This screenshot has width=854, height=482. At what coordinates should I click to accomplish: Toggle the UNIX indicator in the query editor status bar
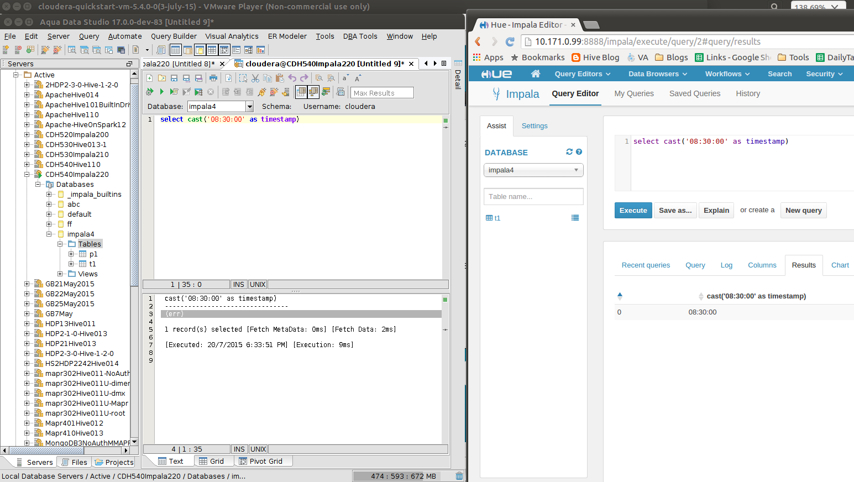click(x=258, y=285)
